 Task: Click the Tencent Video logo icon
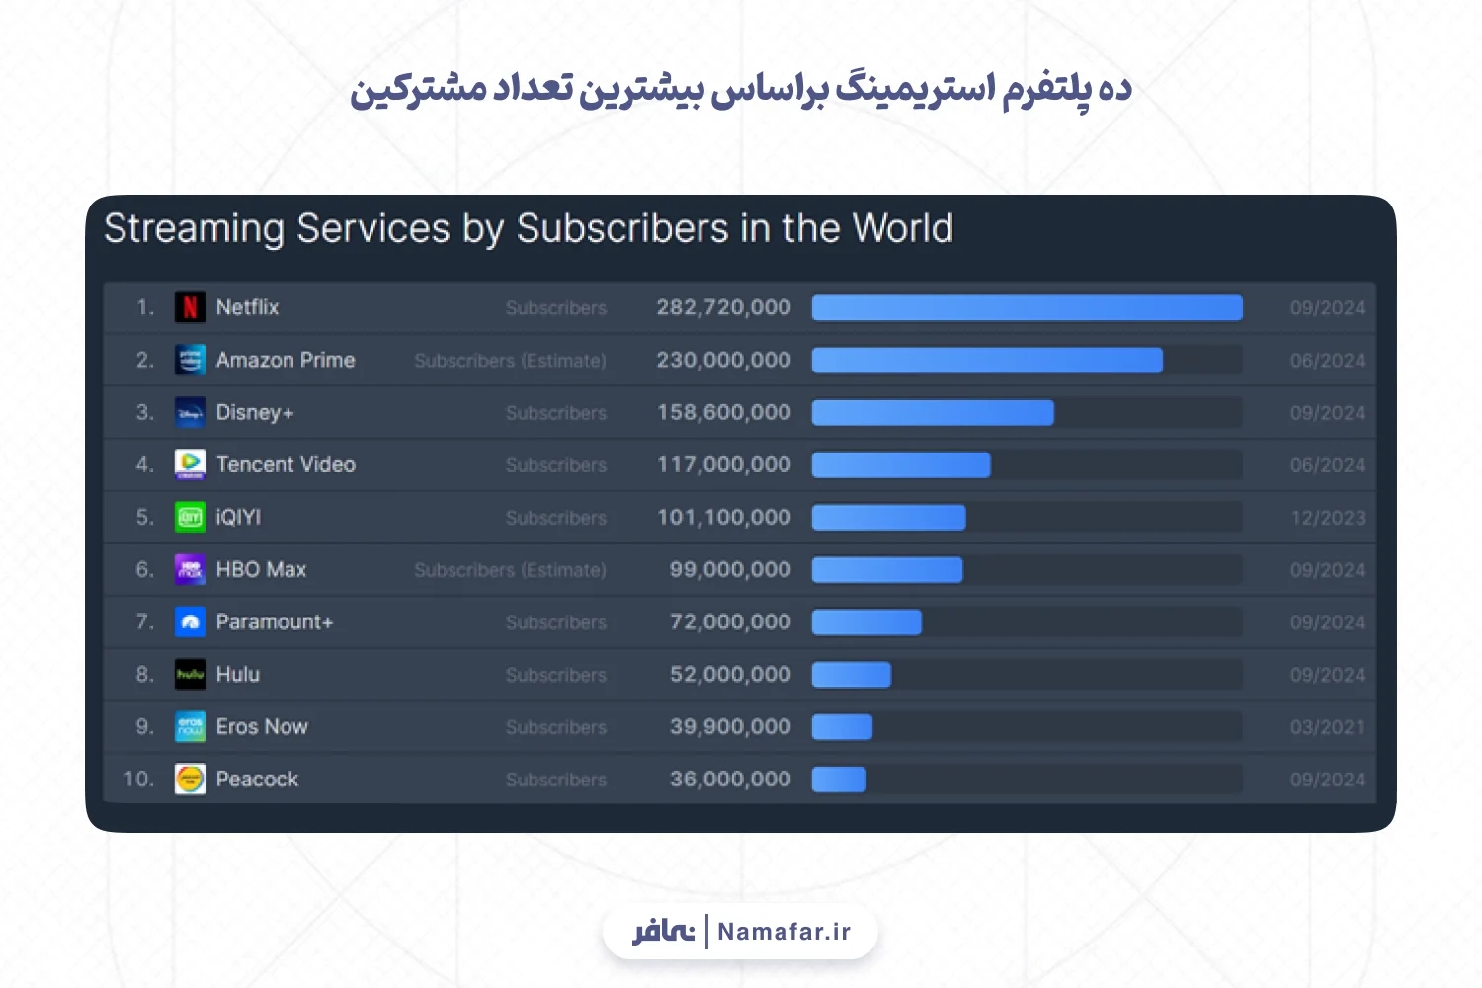click(x=190, y=464)
